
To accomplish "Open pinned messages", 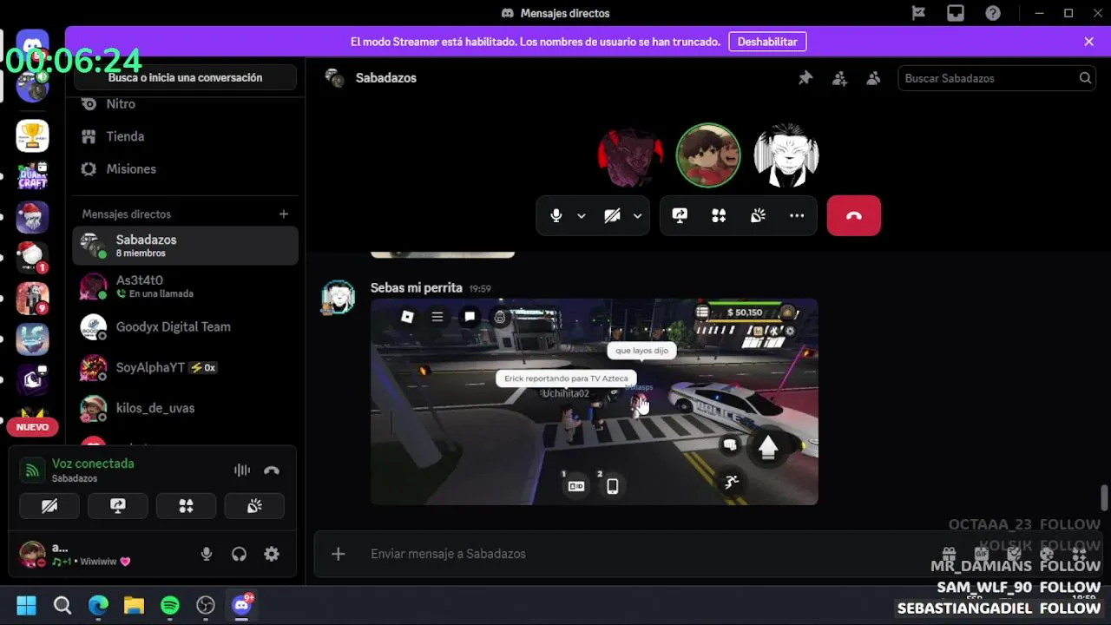I will tap(805, 78).
